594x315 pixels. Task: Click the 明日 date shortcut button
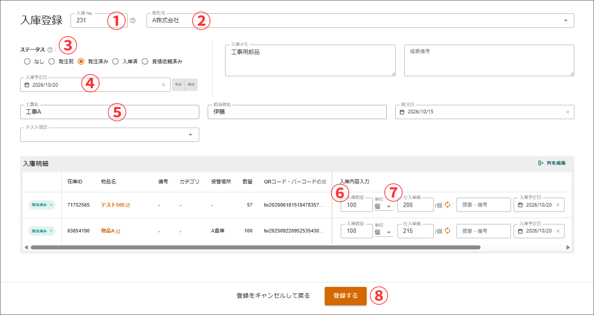click(x=191, y=85)
